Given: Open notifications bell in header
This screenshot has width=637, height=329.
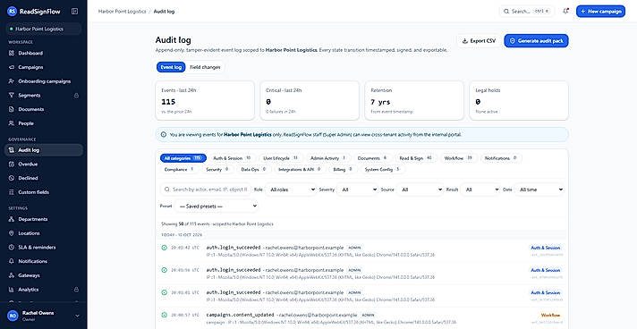Looking at the screenshot, I should click(x=565, y=12).
